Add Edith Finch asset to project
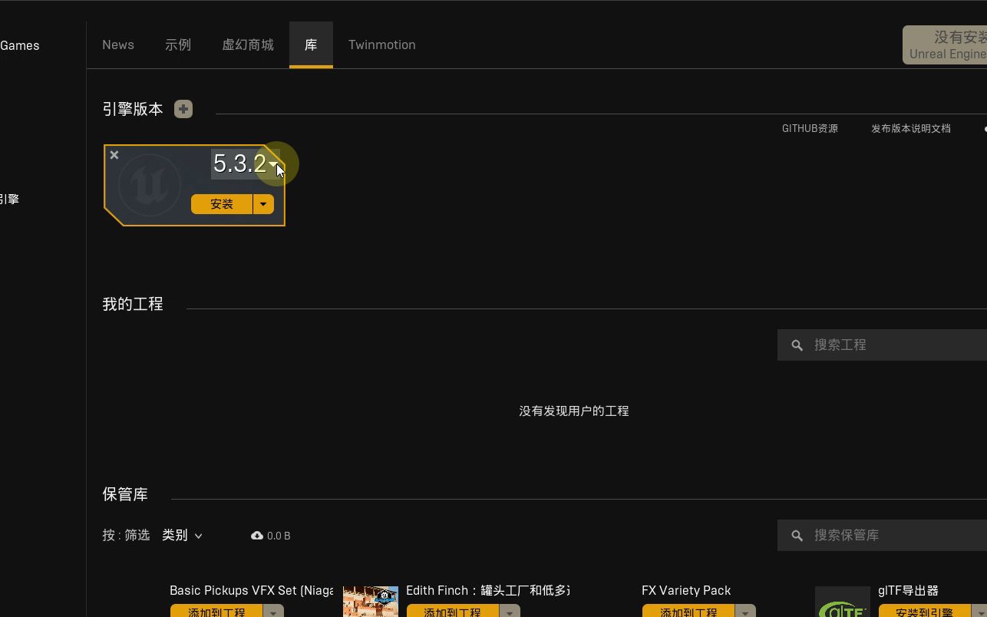The image size is (987, 617). pos(452,612)
